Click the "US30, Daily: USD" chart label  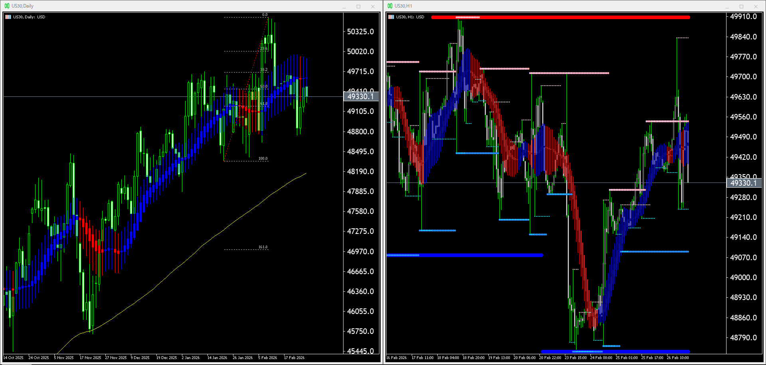pos(29,17)
